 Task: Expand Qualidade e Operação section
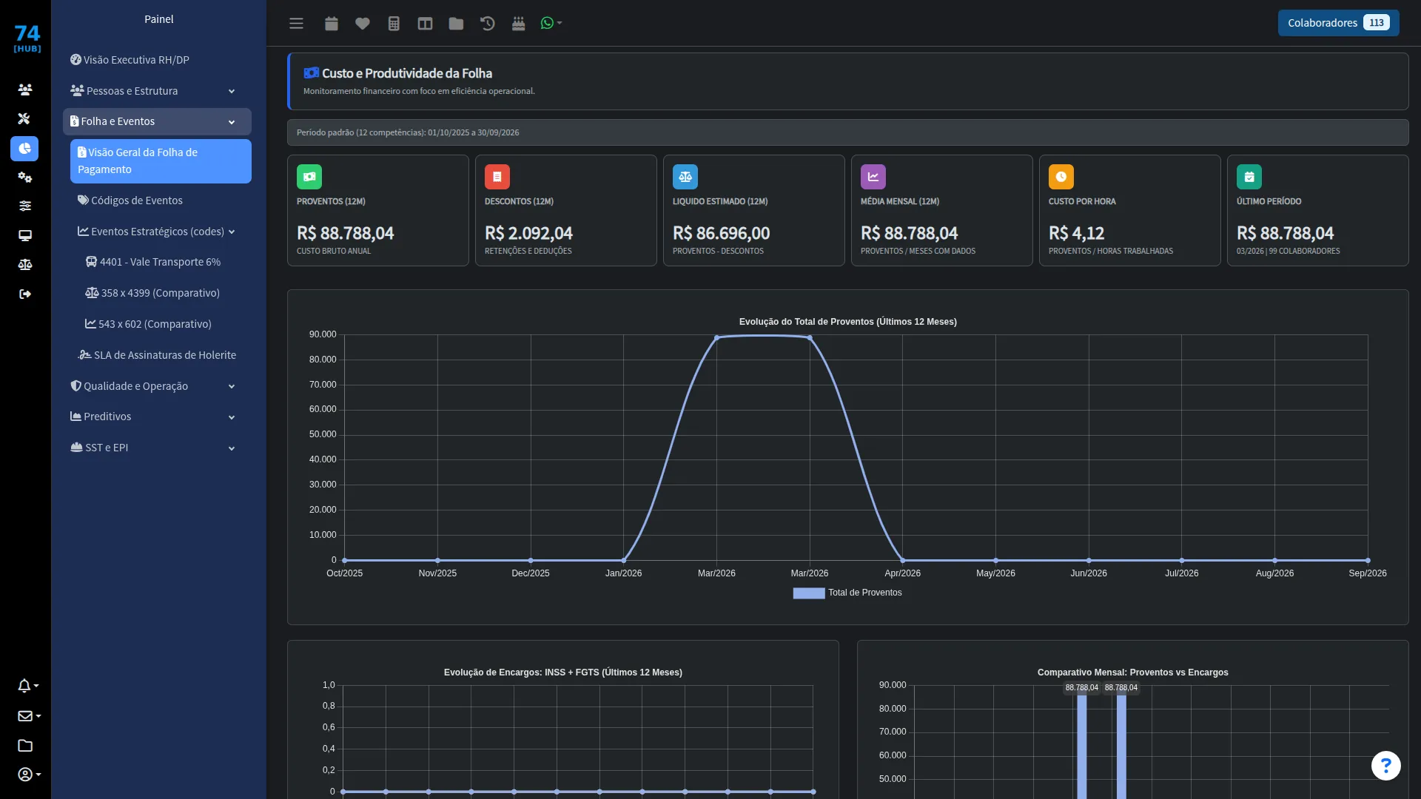(x=157, y=385)
